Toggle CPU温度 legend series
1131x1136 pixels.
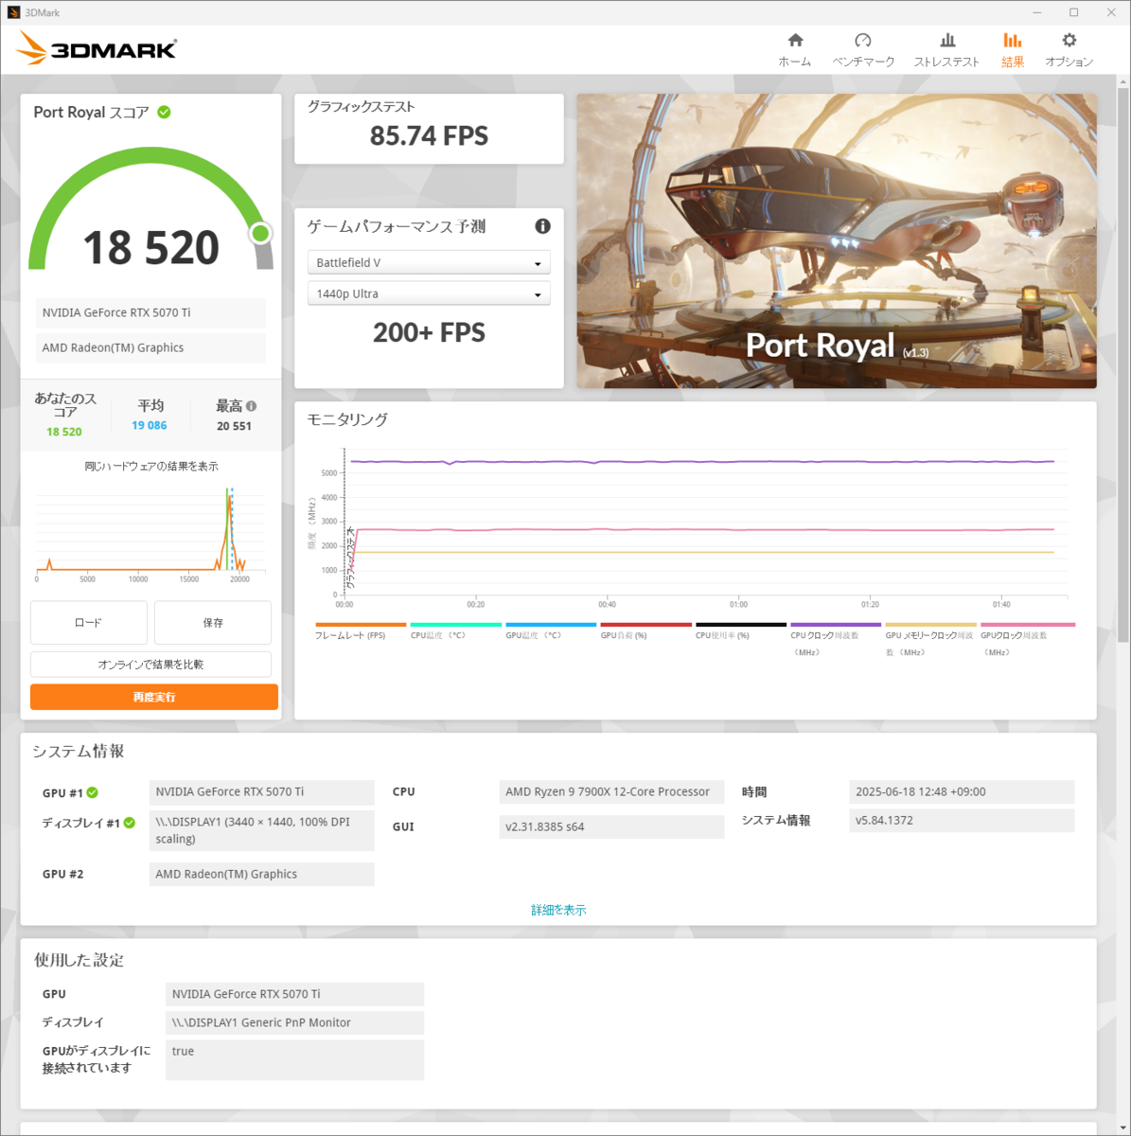[455, 631]
